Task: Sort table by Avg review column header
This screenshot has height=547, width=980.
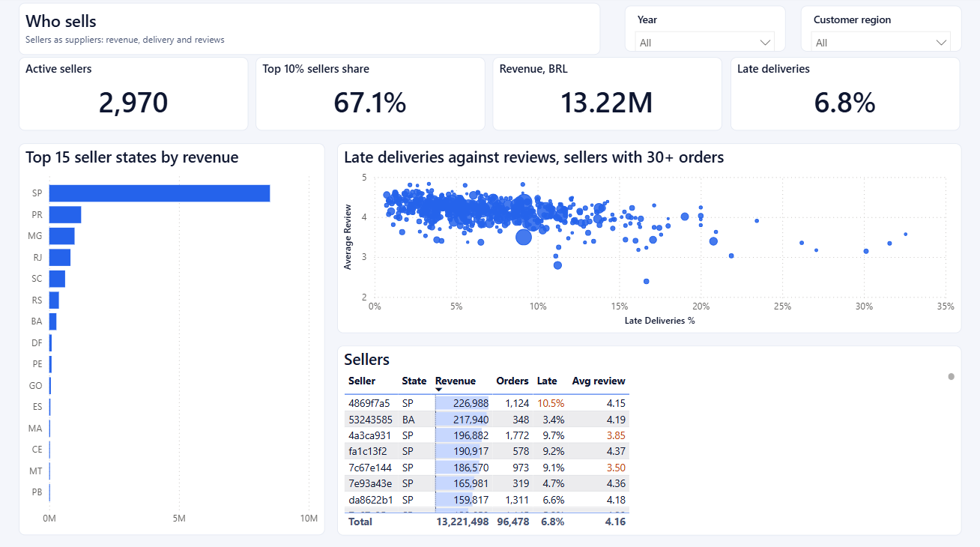Action: 599,381
